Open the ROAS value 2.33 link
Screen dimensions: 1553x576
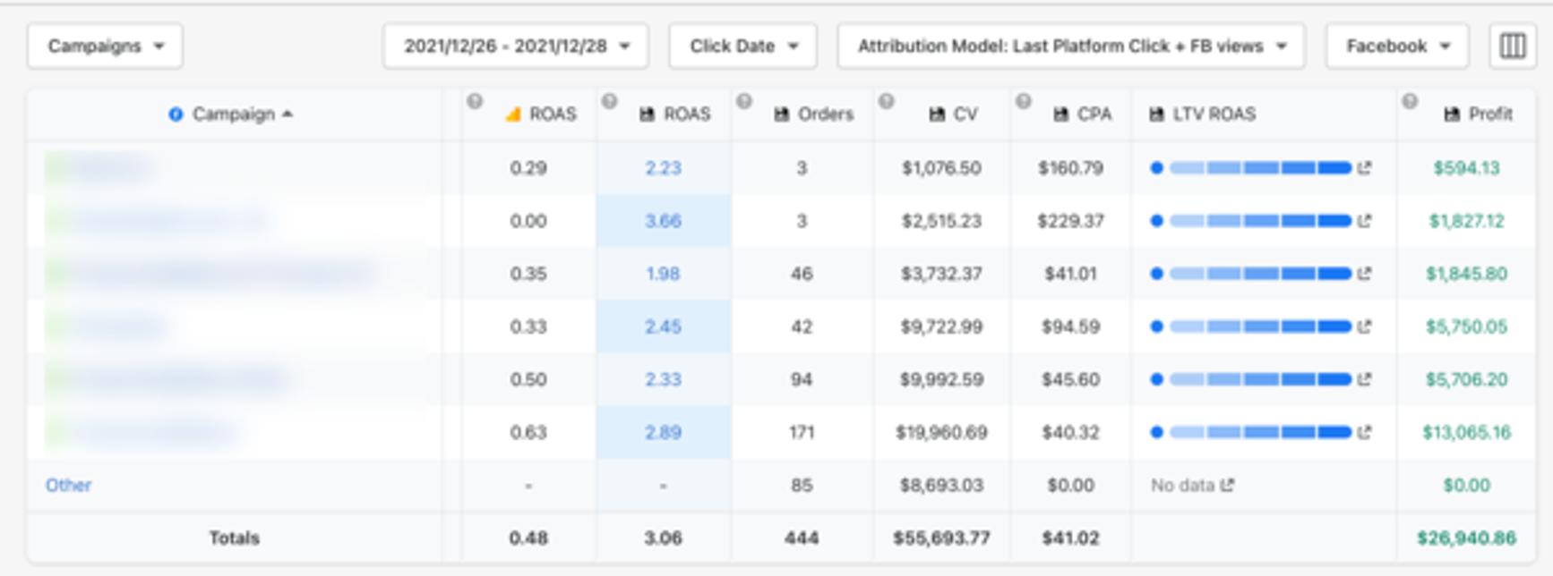point(664,379)
